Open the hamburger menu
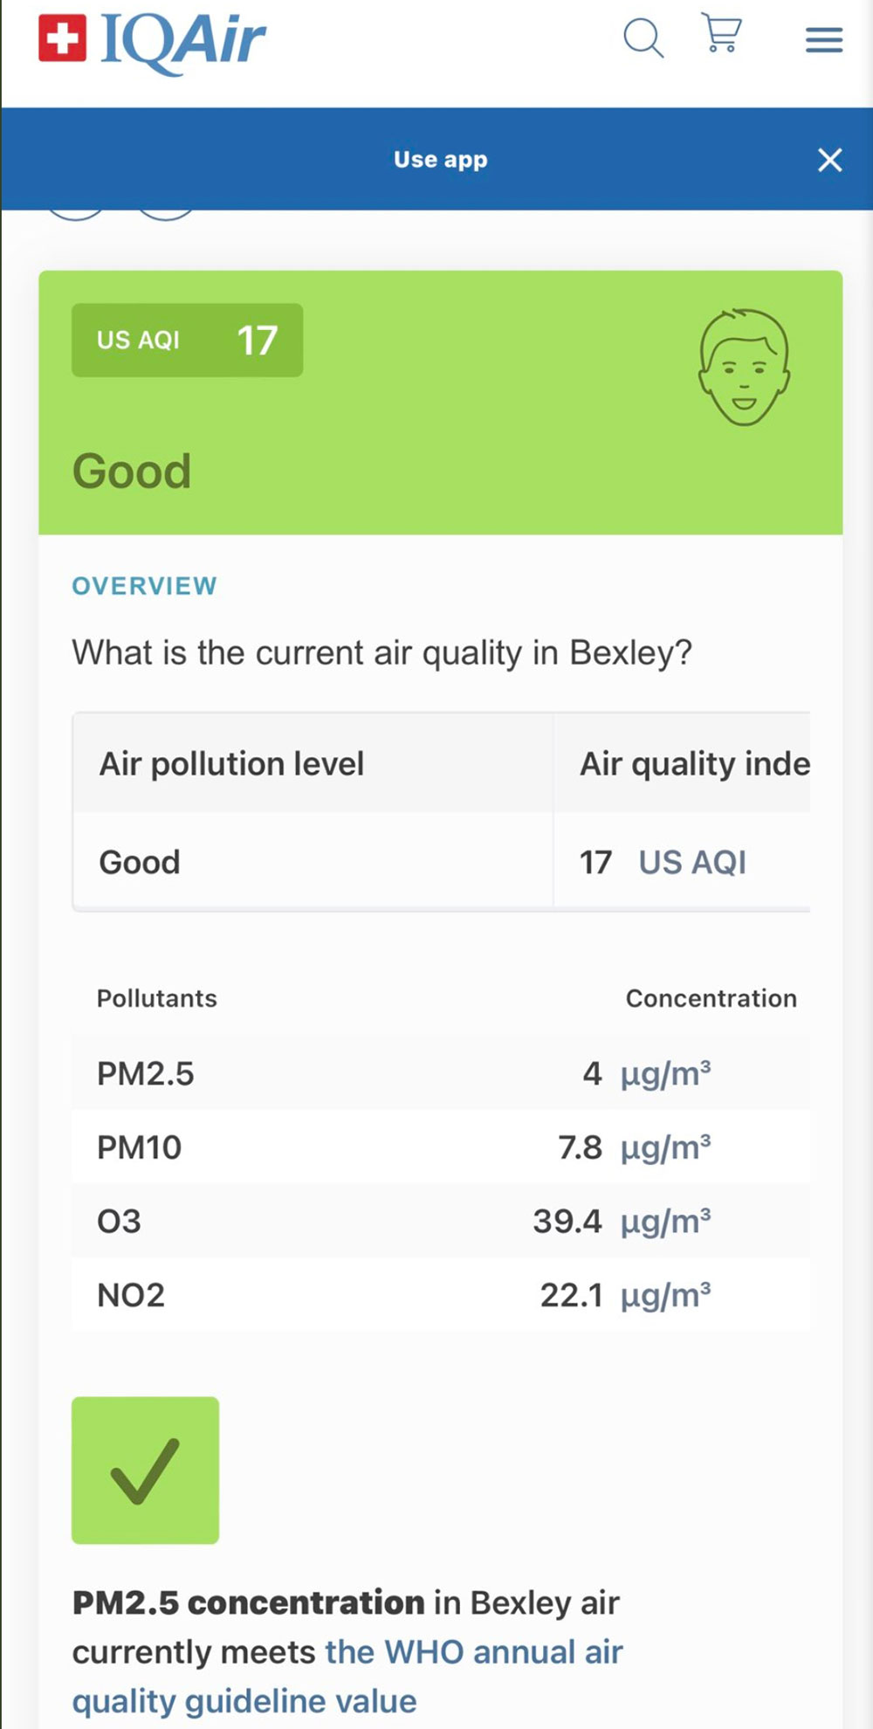 point(823,40)
